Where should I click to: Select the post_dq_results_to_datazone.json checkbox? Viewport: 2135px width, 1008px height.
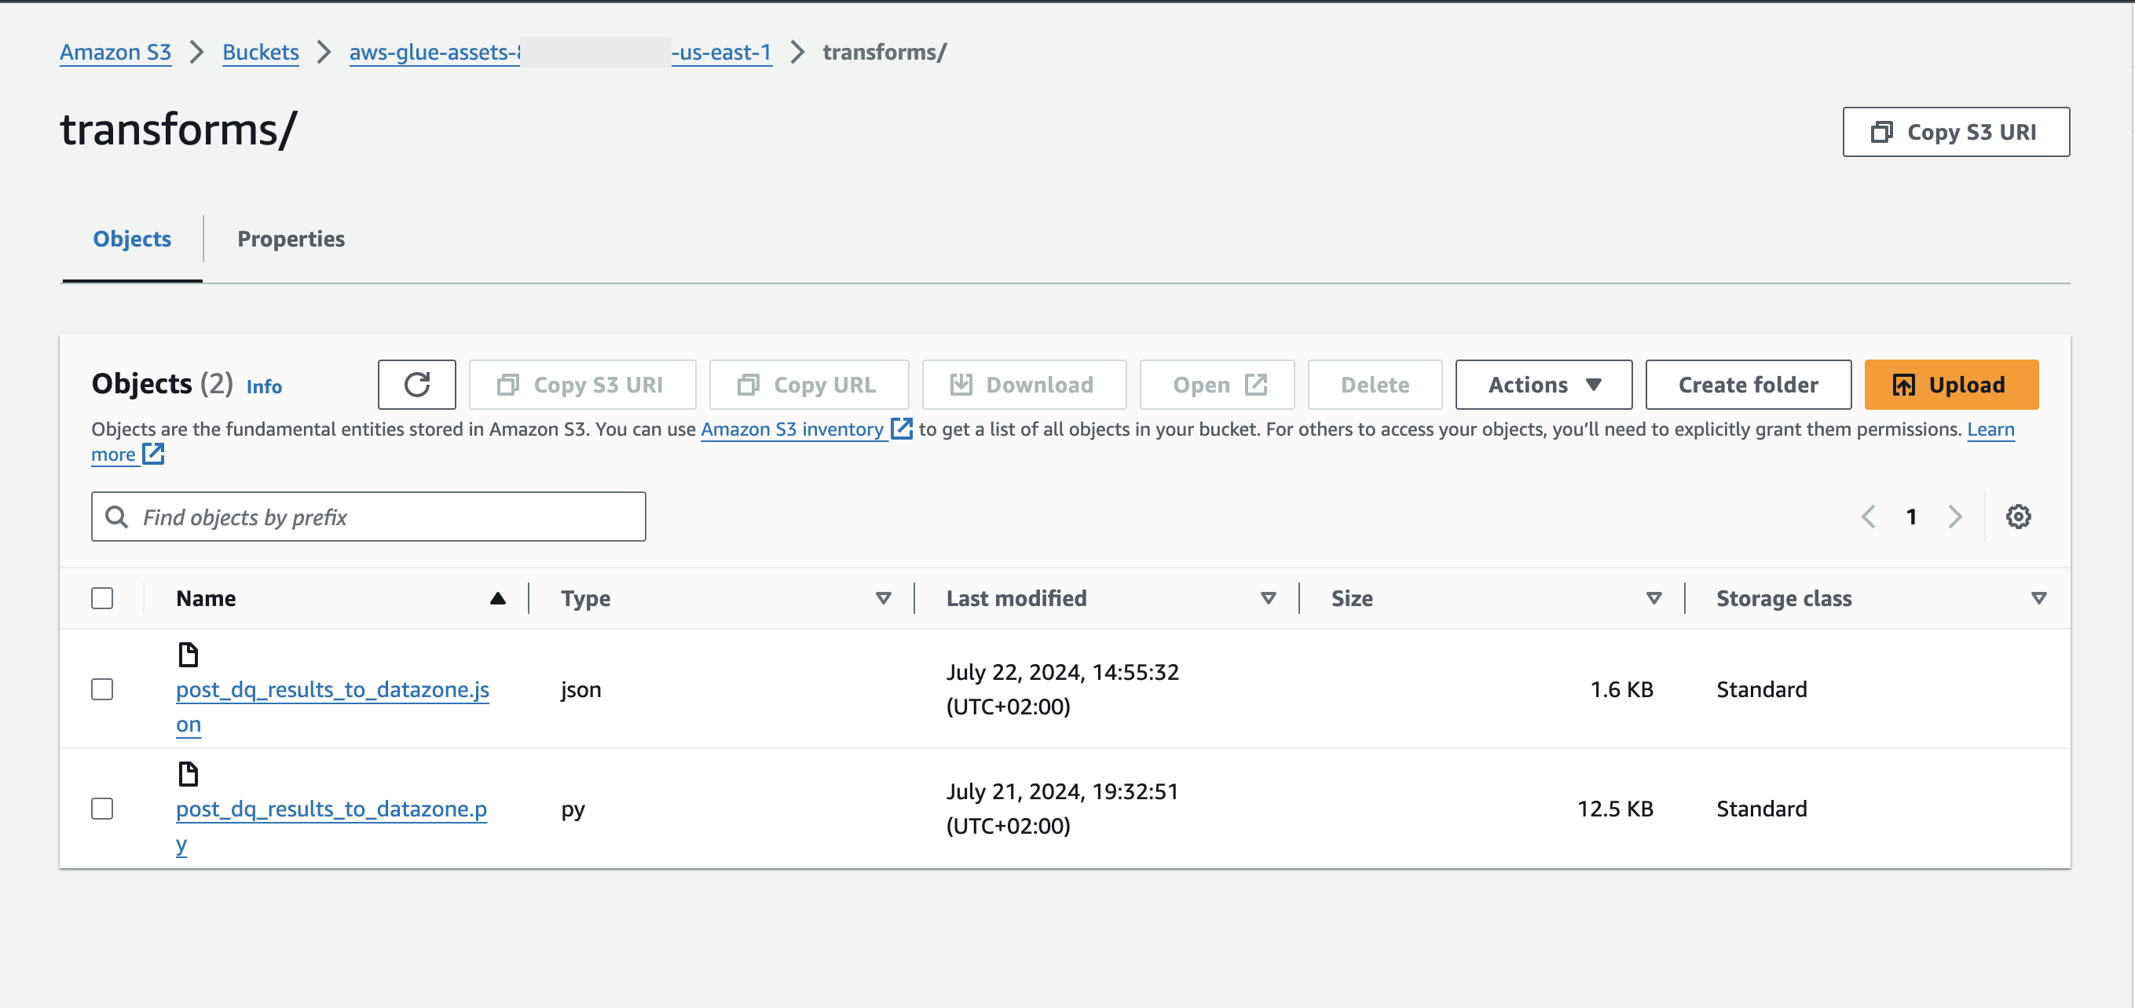tap(102, 689)
